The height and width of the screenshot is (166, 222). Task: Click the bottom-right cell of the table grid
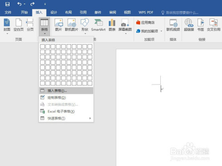pyautogui.click(x=90, y=83)
